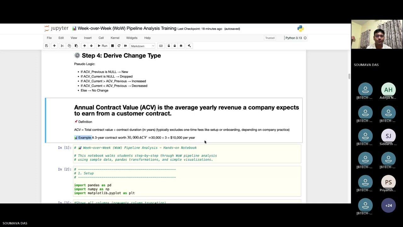Open the View menu
Screen dimensions: 403x227
[74, 38]
